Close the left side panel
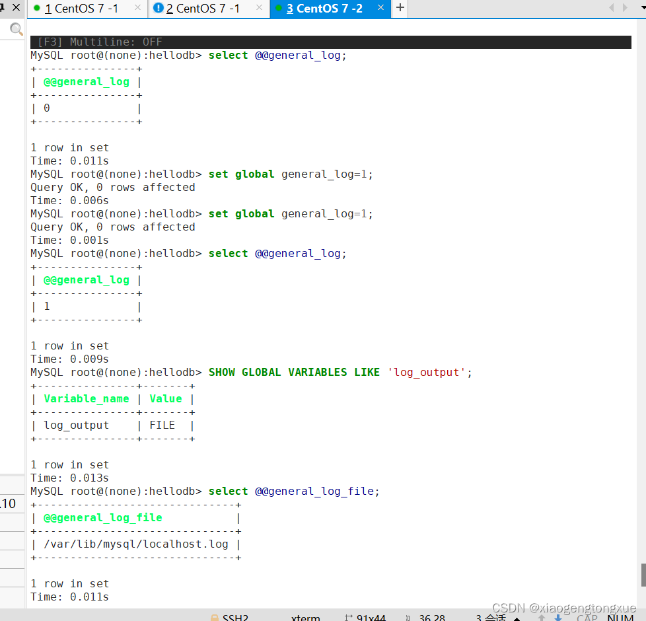Image resolution: width=646 pixels, height=621 pixels. (16, 7)
